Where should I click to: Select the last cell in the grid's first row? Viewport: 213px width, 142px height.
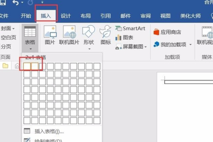point(97,66)
